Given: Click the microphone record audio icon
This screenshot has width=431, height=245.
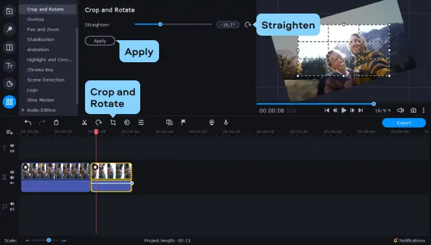Looking at the screenshot, I should 226,122.
